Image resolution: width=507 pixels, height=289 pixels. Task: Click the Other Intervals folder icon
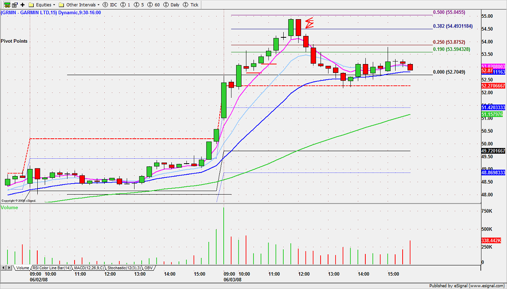(61, 5)
